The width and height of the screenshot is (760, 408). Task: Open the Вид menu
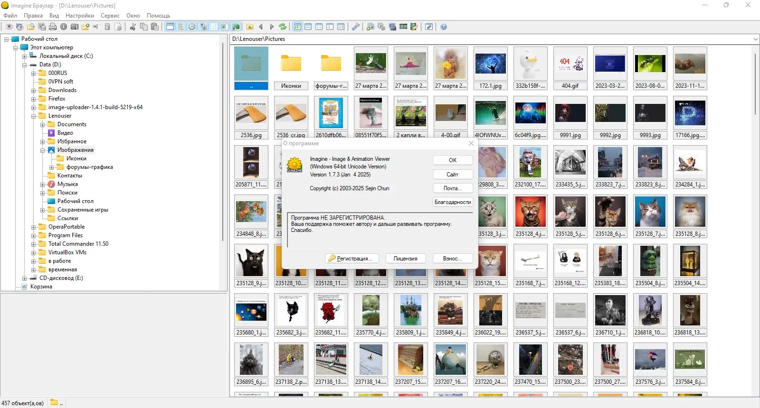point(54,16)
